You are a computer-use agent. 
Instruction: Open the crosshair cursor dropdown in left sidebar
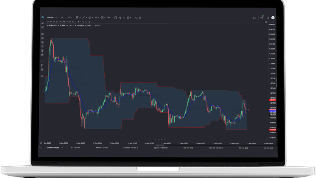[x=42, y=27]
